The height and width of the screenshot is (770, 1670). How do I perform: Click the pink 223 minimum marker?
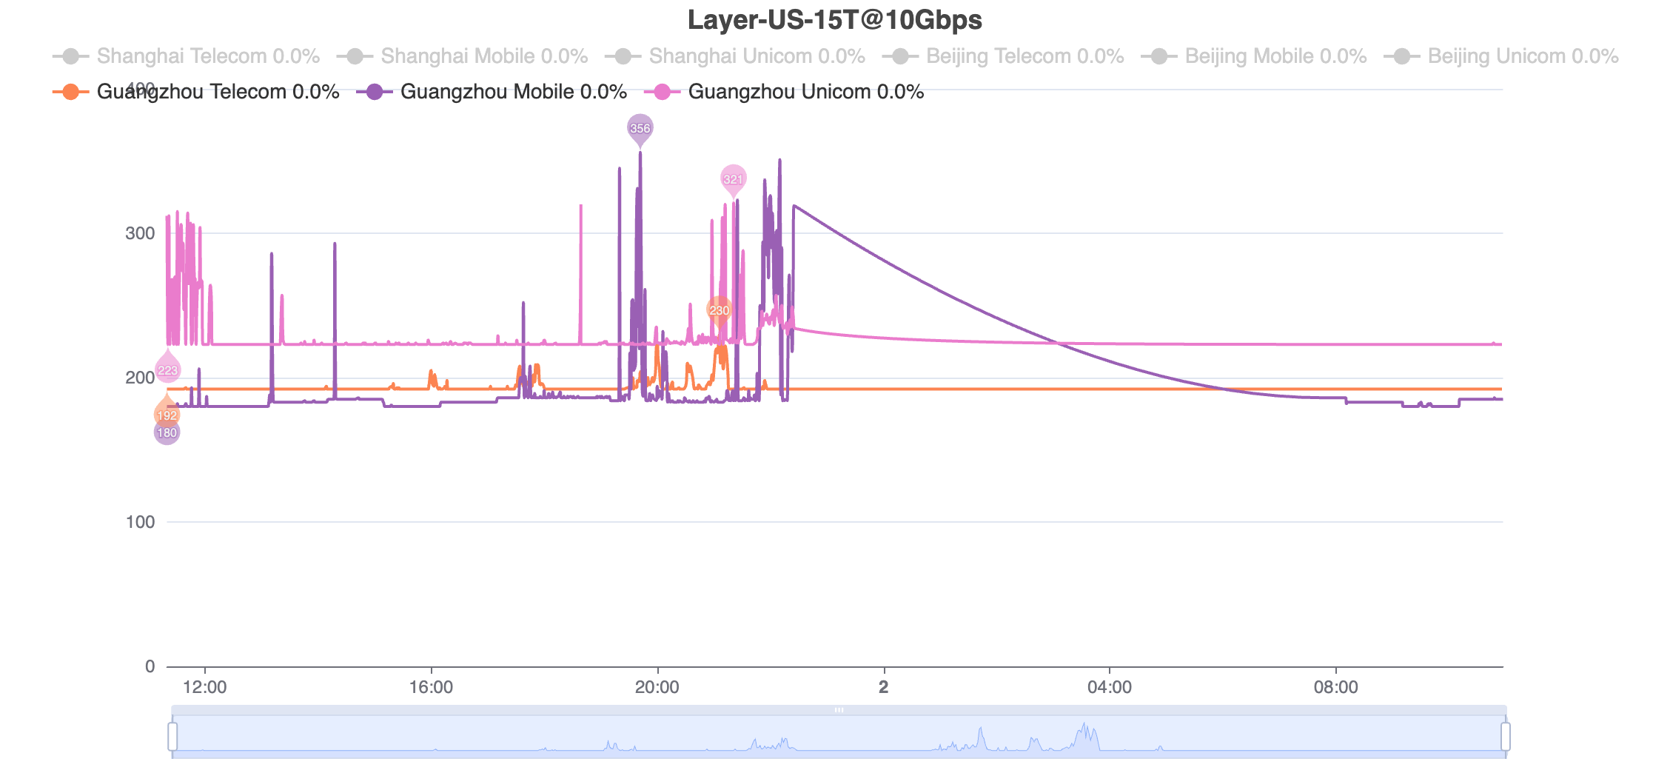click(167, 369)
